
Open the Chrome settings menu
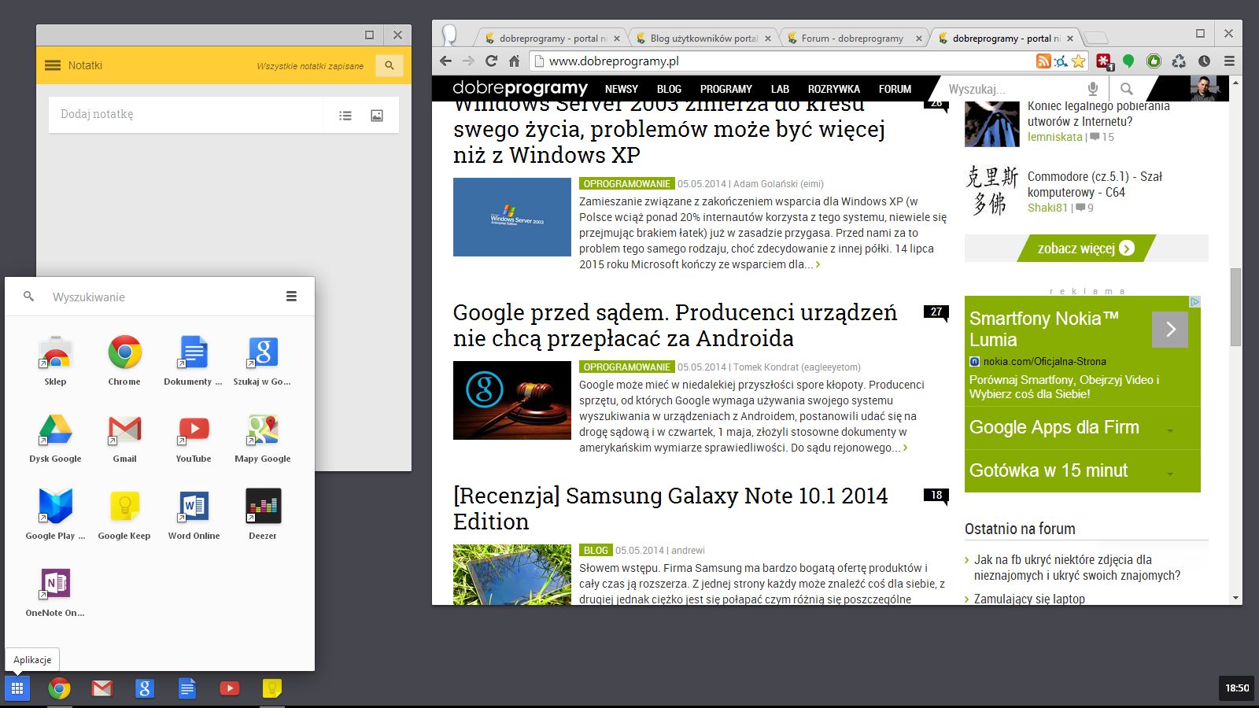pos(1228,61)
